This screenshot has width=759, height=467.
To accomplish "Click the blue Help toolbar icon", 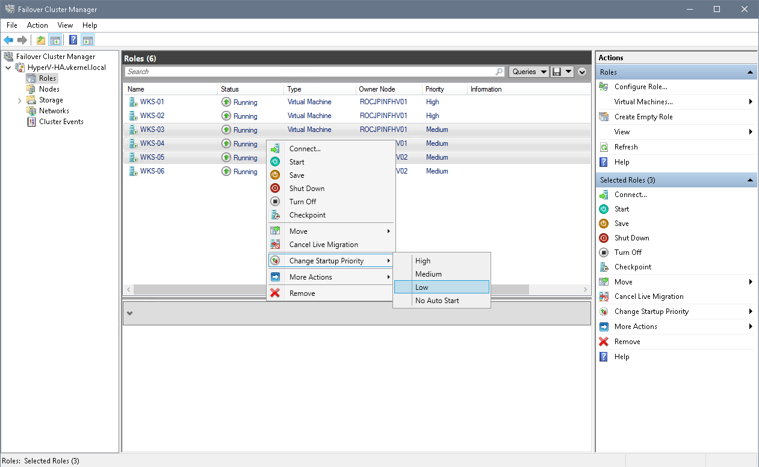I will pyautogui.click(x=73, y=40).
